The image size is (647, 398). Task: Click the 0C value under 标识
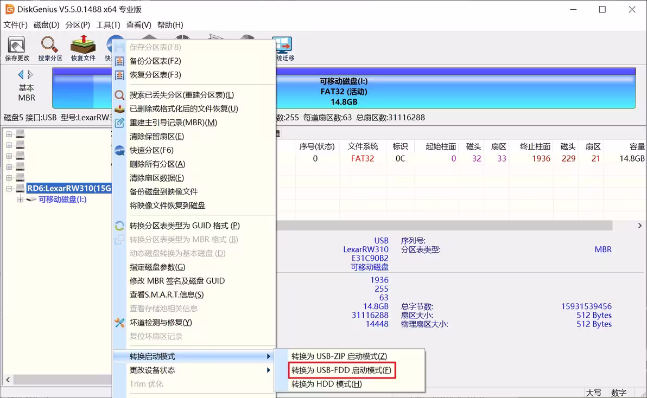[400, 159]
